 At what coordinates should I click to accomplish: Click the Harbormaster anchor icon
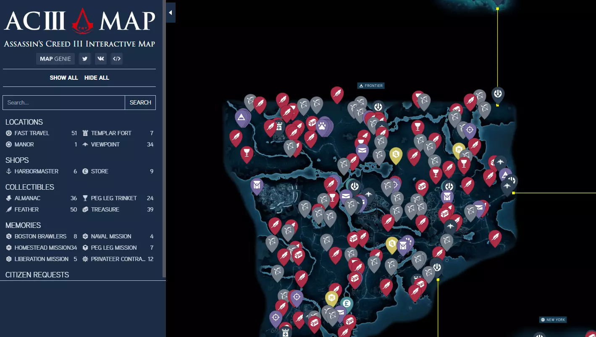[9, 171]
